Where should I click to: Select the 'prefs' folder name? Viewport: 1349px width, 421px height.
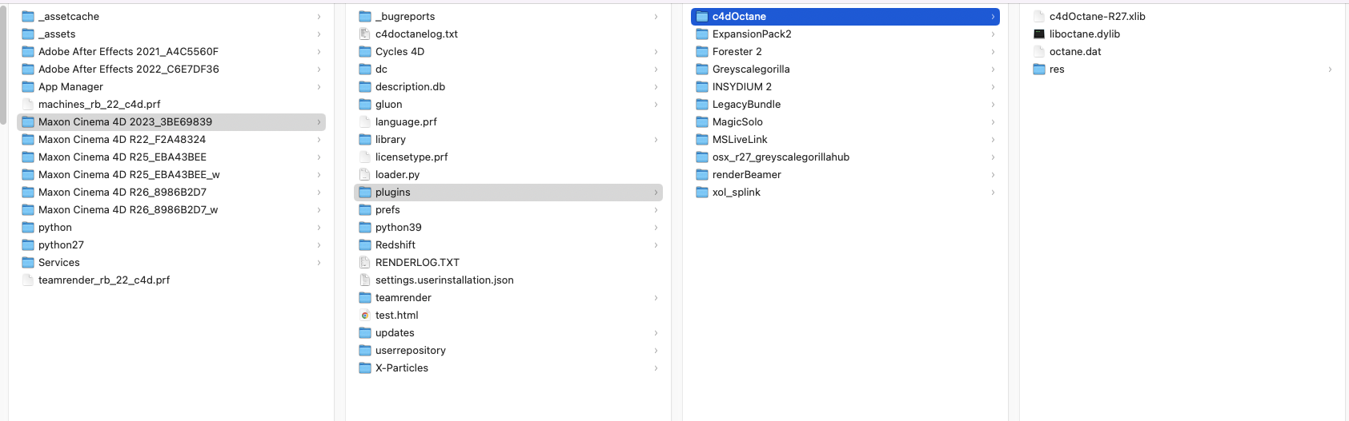point(387,209)
